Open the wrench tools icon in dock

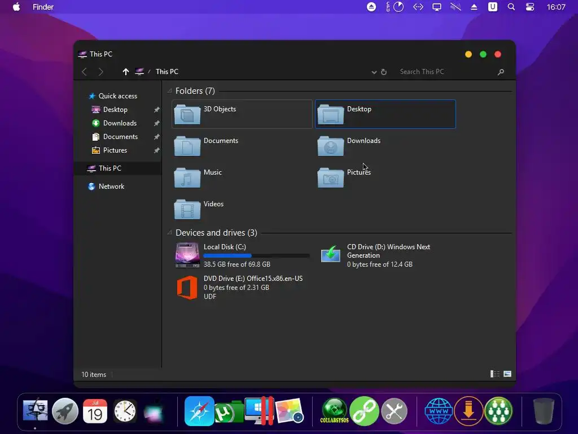tap(394, 411)
